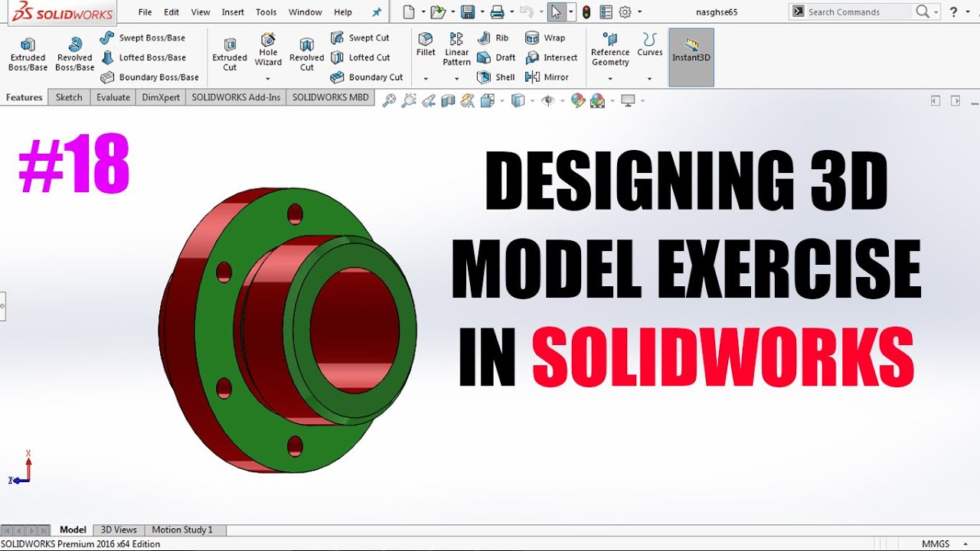The height and width of the screenshot is (551, 980).
Task: Choose the Boundary Boss/Base tool
Action: click(x=149, y=77)
